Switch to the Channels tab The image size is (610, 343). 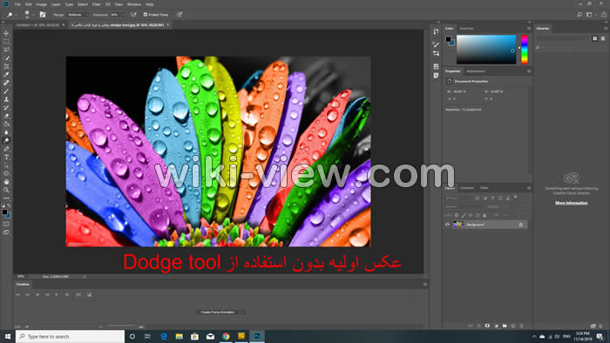click(x=467, y=188)
